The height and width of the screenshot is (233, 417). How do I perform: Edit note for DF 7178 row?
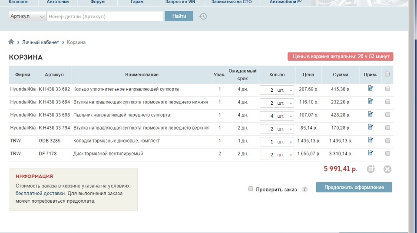(x=371, y=153)
